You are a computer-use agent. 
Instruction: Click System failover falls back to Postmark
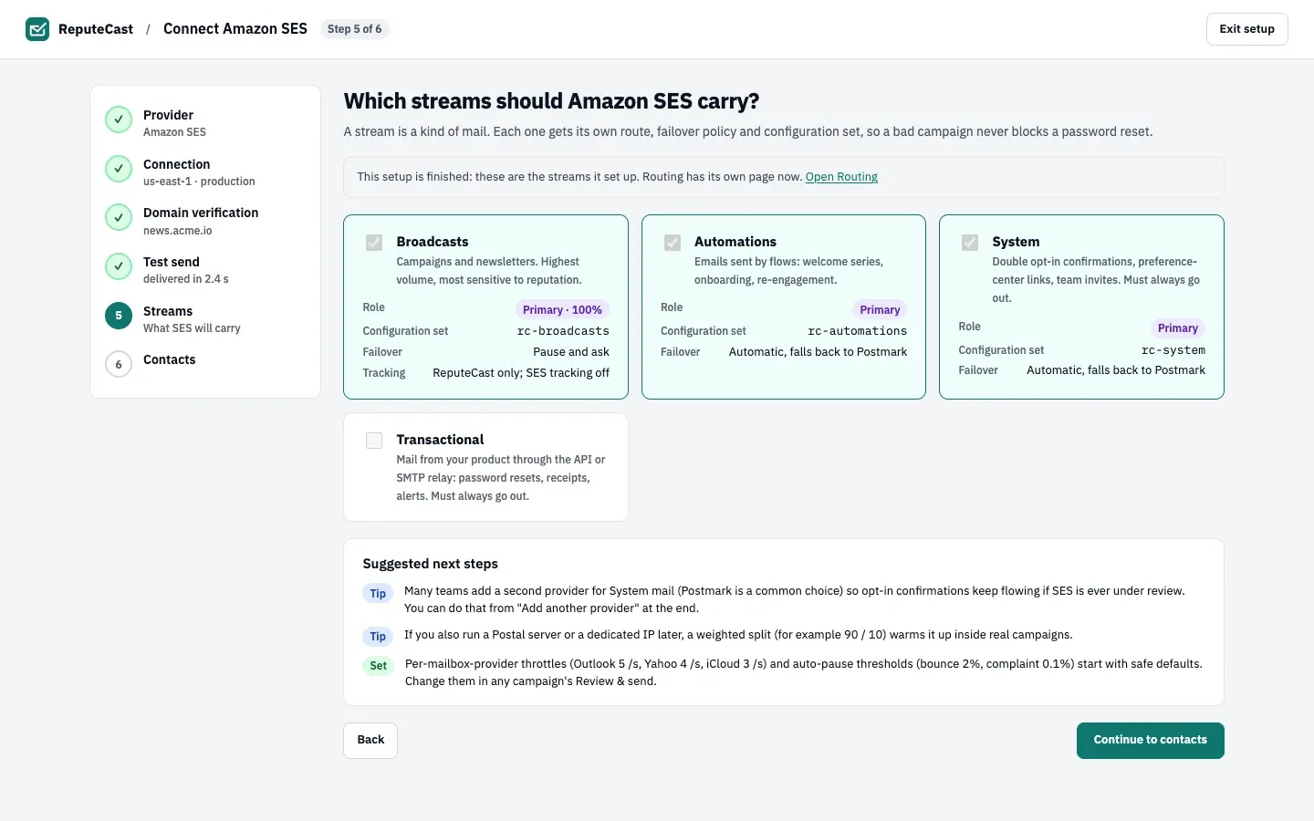coord(1116,370)
